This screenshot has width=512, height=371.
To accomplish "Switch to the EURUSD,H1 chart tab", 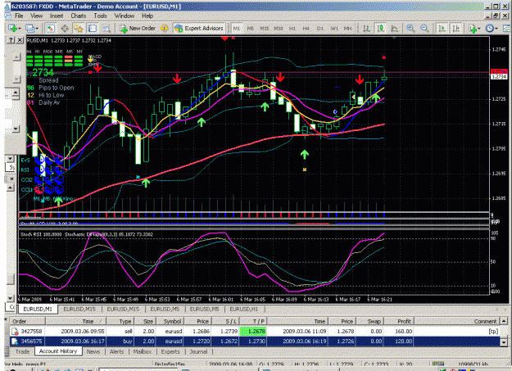I will [243, 309].
